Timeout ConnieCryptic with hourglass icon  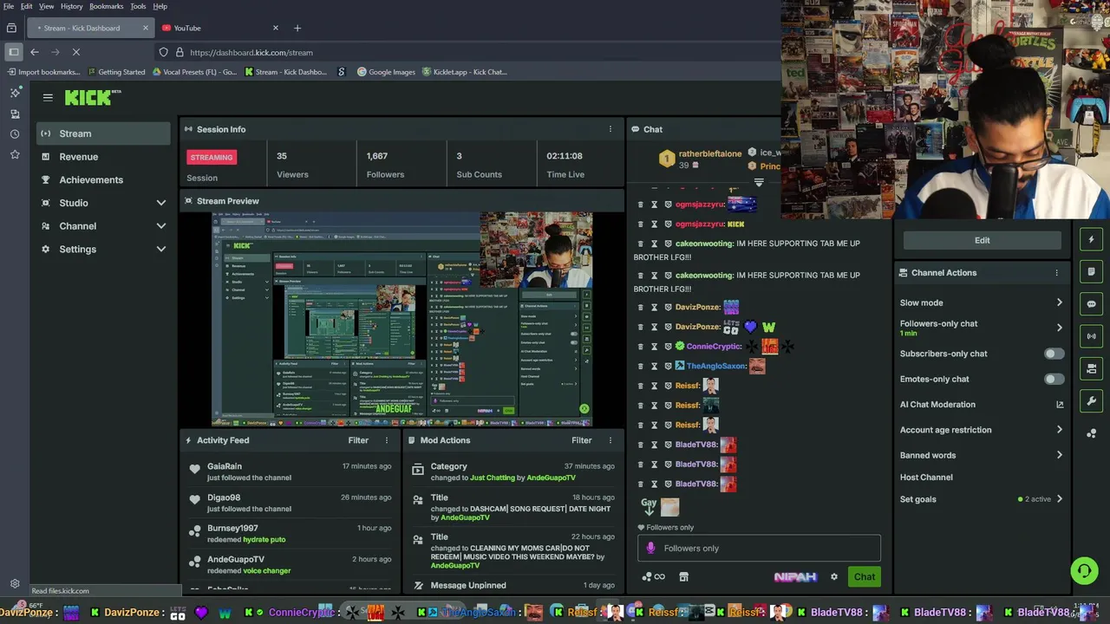[654, 347]
